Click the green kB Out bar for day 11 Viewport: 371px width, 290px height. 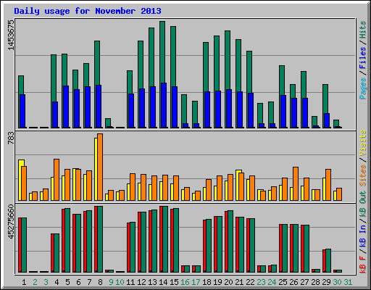[x=133, y=247]
